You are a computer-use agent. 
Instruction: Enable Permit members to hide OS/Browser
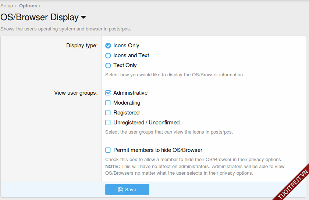108,150
